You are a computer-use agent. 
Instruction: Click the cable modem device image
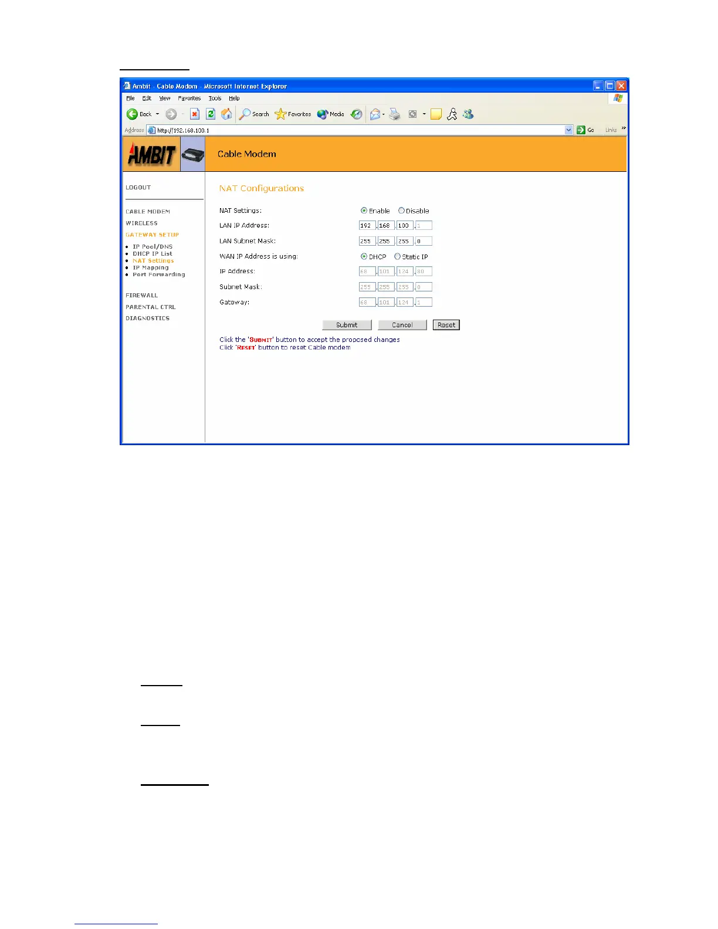192,154
